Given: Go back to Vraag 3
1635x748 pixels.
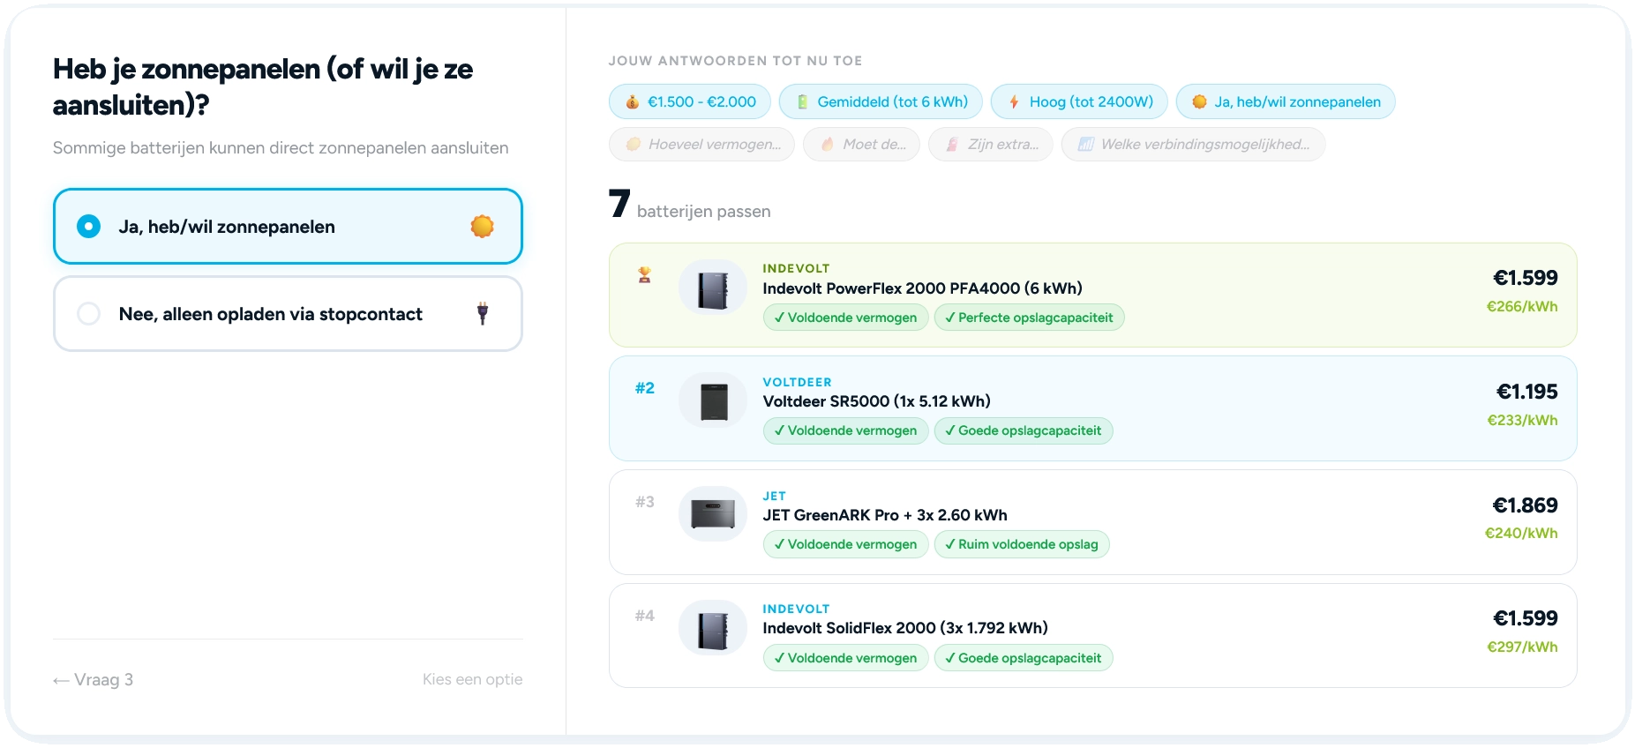Looking at the screenshot, I should (x=93, y=680).
